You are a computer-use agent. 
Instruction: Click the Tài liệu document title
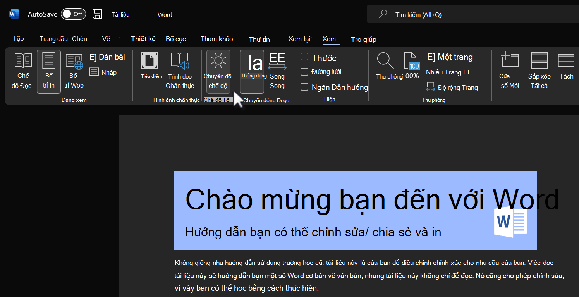(x=121, y=15)
